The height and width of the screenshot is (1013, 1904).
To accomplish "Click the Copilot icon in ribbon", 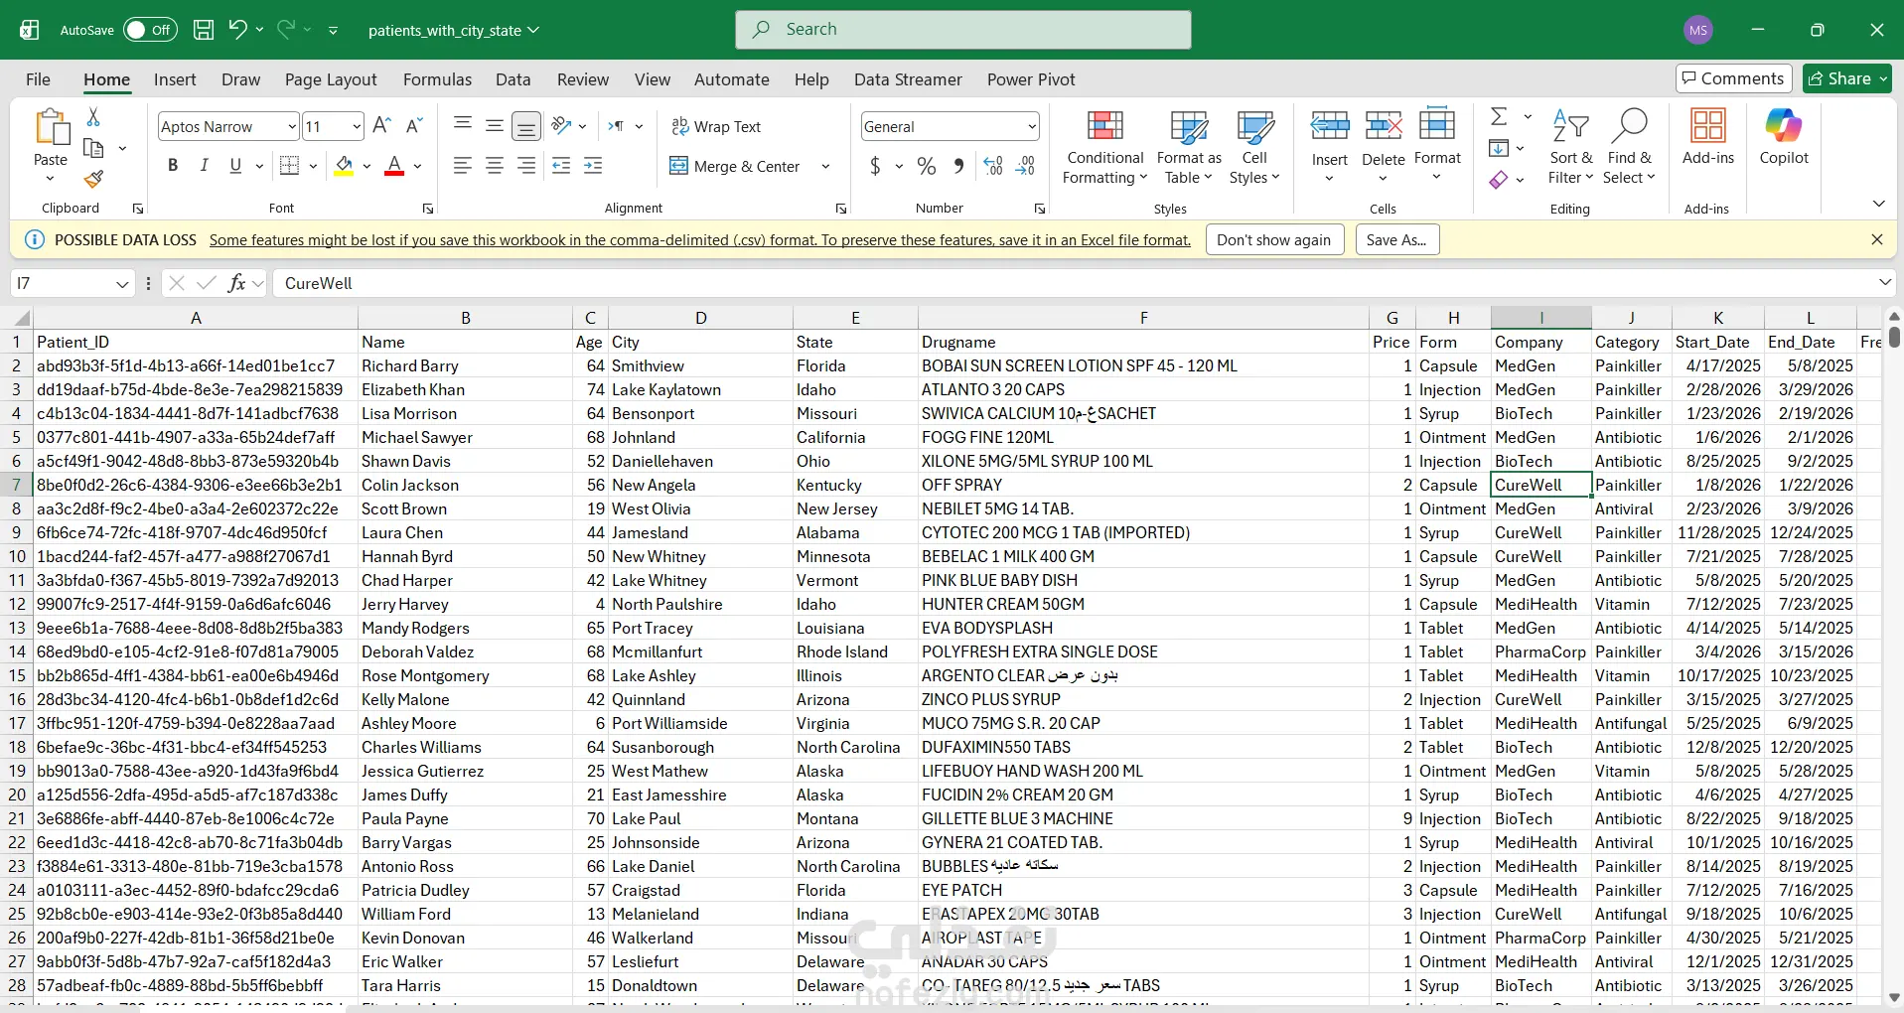I will point(1783,137).
